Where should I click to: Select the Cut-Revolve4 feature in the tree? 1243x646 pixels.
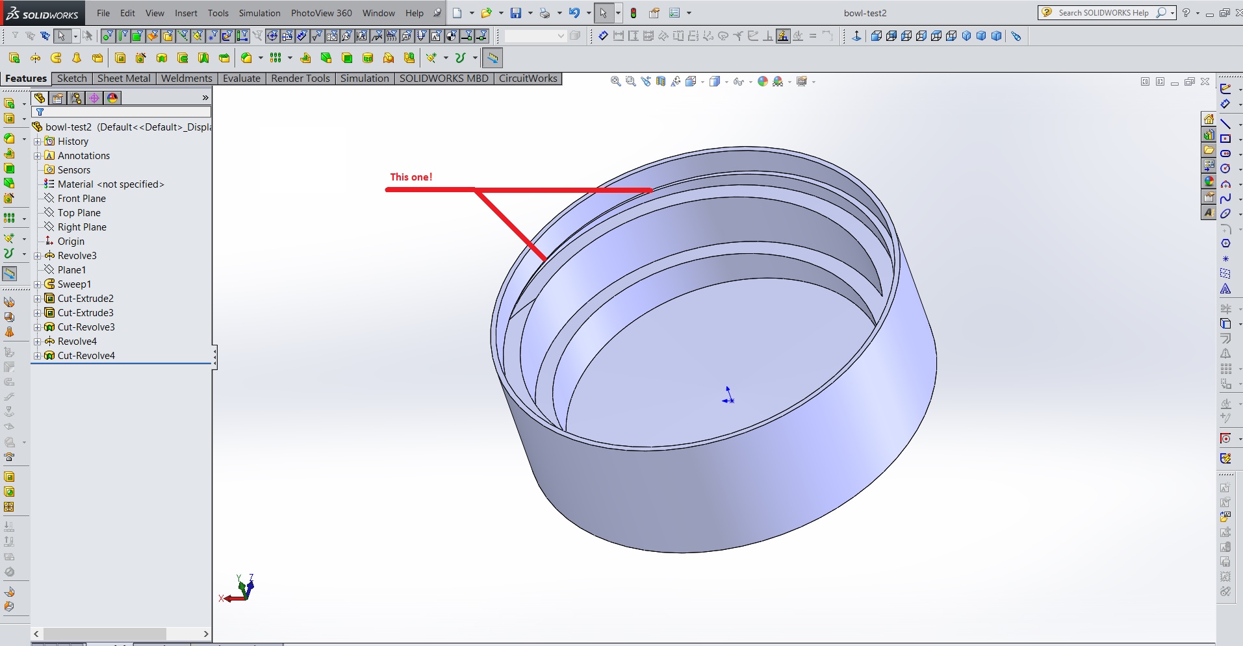click(86, 355)
